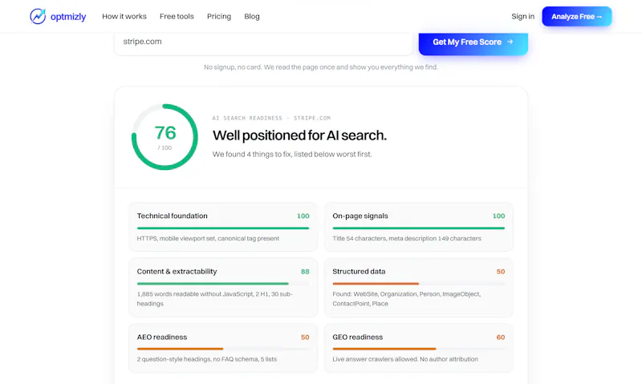Click the On-page signals card title
Viewport: 642px width, 384px height.
coord(360,216)
